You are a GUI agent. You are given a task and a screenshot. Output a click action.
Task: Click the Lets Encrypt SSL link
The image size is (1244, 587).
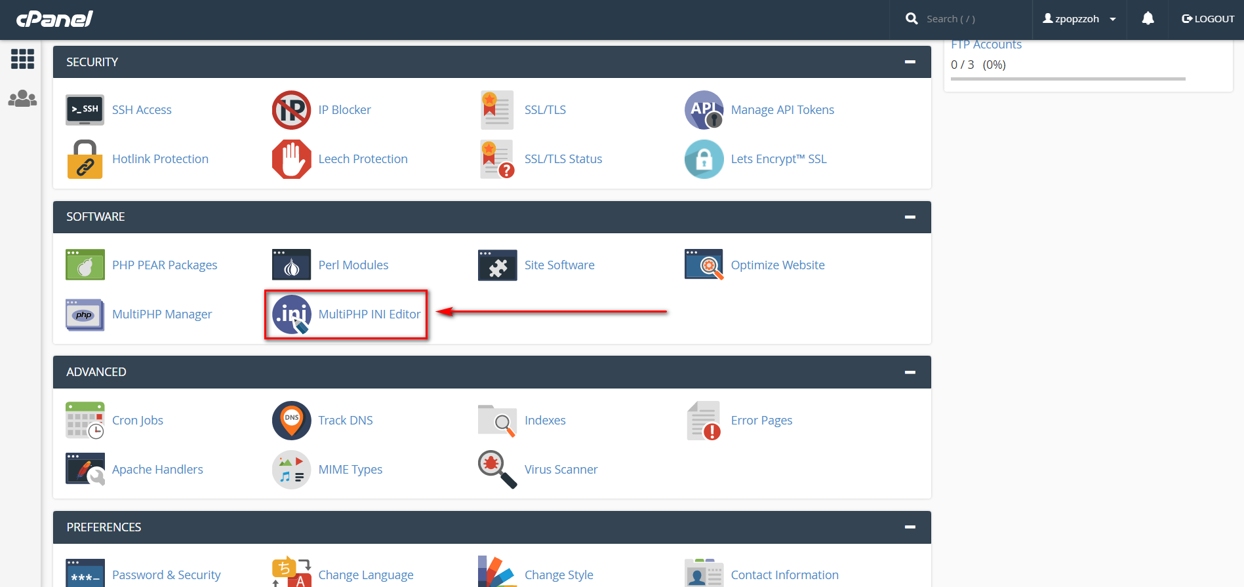click(x=778, y=159)
